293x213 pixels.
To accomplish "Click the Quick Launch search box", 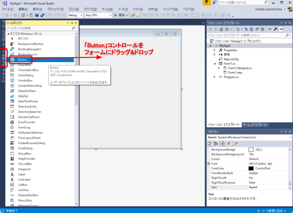I will click(x=244, y=3).
